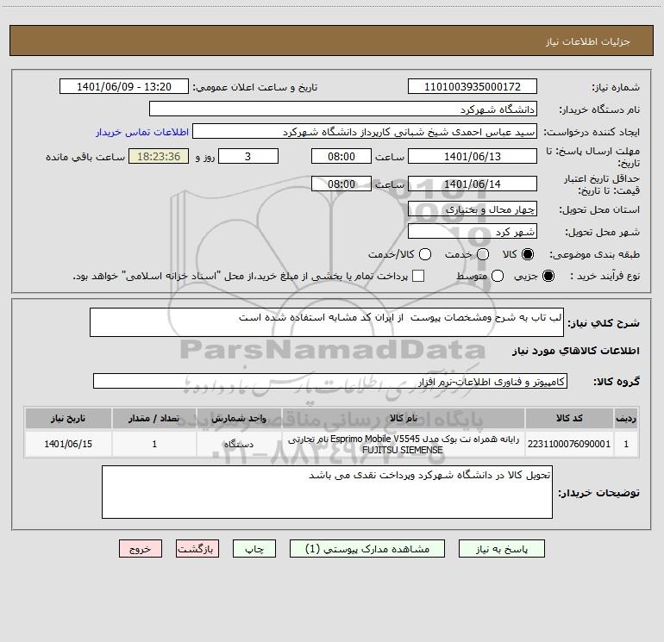Click the request creator field

[x=365, y=131]
